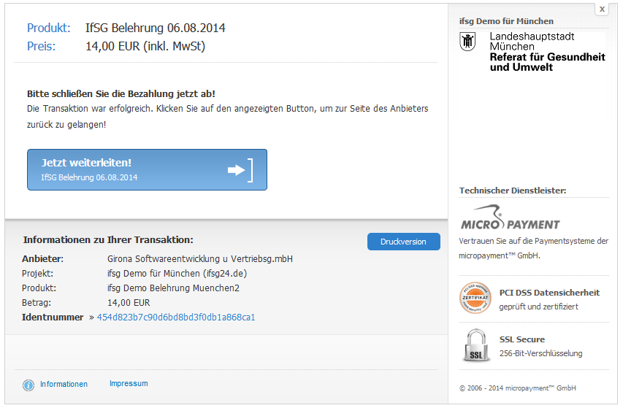Click the SSL Secure heading text
The width and height of the screenshot is (623, 408).
[521, 339]
